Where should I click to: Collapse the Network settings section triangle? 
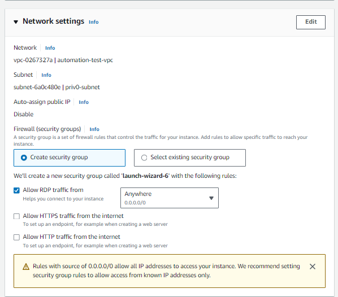tap(16, 22)
